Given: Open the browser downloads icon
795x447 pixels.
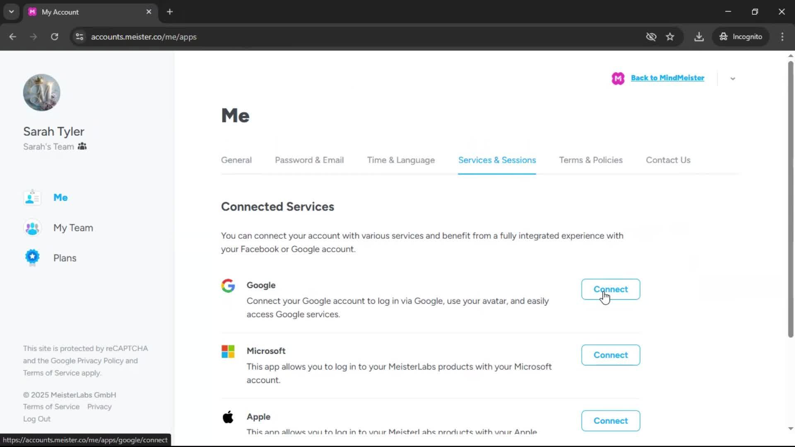Looking at the screenshot, I should [699, 37].
